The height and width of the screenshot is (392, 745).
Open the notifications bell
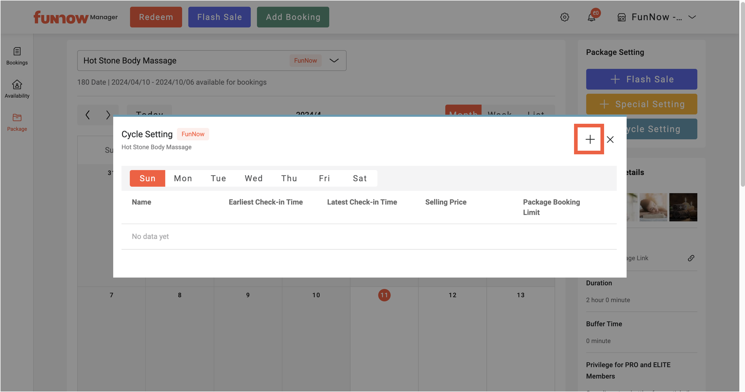coord(591,17)
